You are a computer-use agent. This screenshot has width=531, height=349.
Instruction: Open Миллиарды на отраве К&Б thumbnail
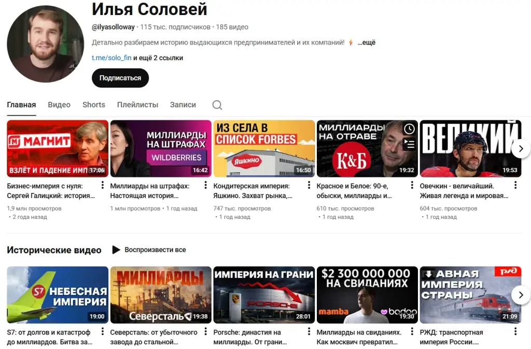(x=367, y=149)
